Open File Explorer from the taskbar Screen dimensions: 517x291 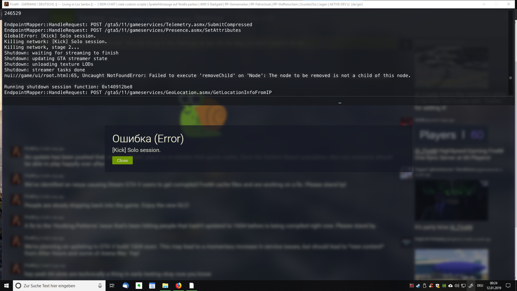(165, 286)
